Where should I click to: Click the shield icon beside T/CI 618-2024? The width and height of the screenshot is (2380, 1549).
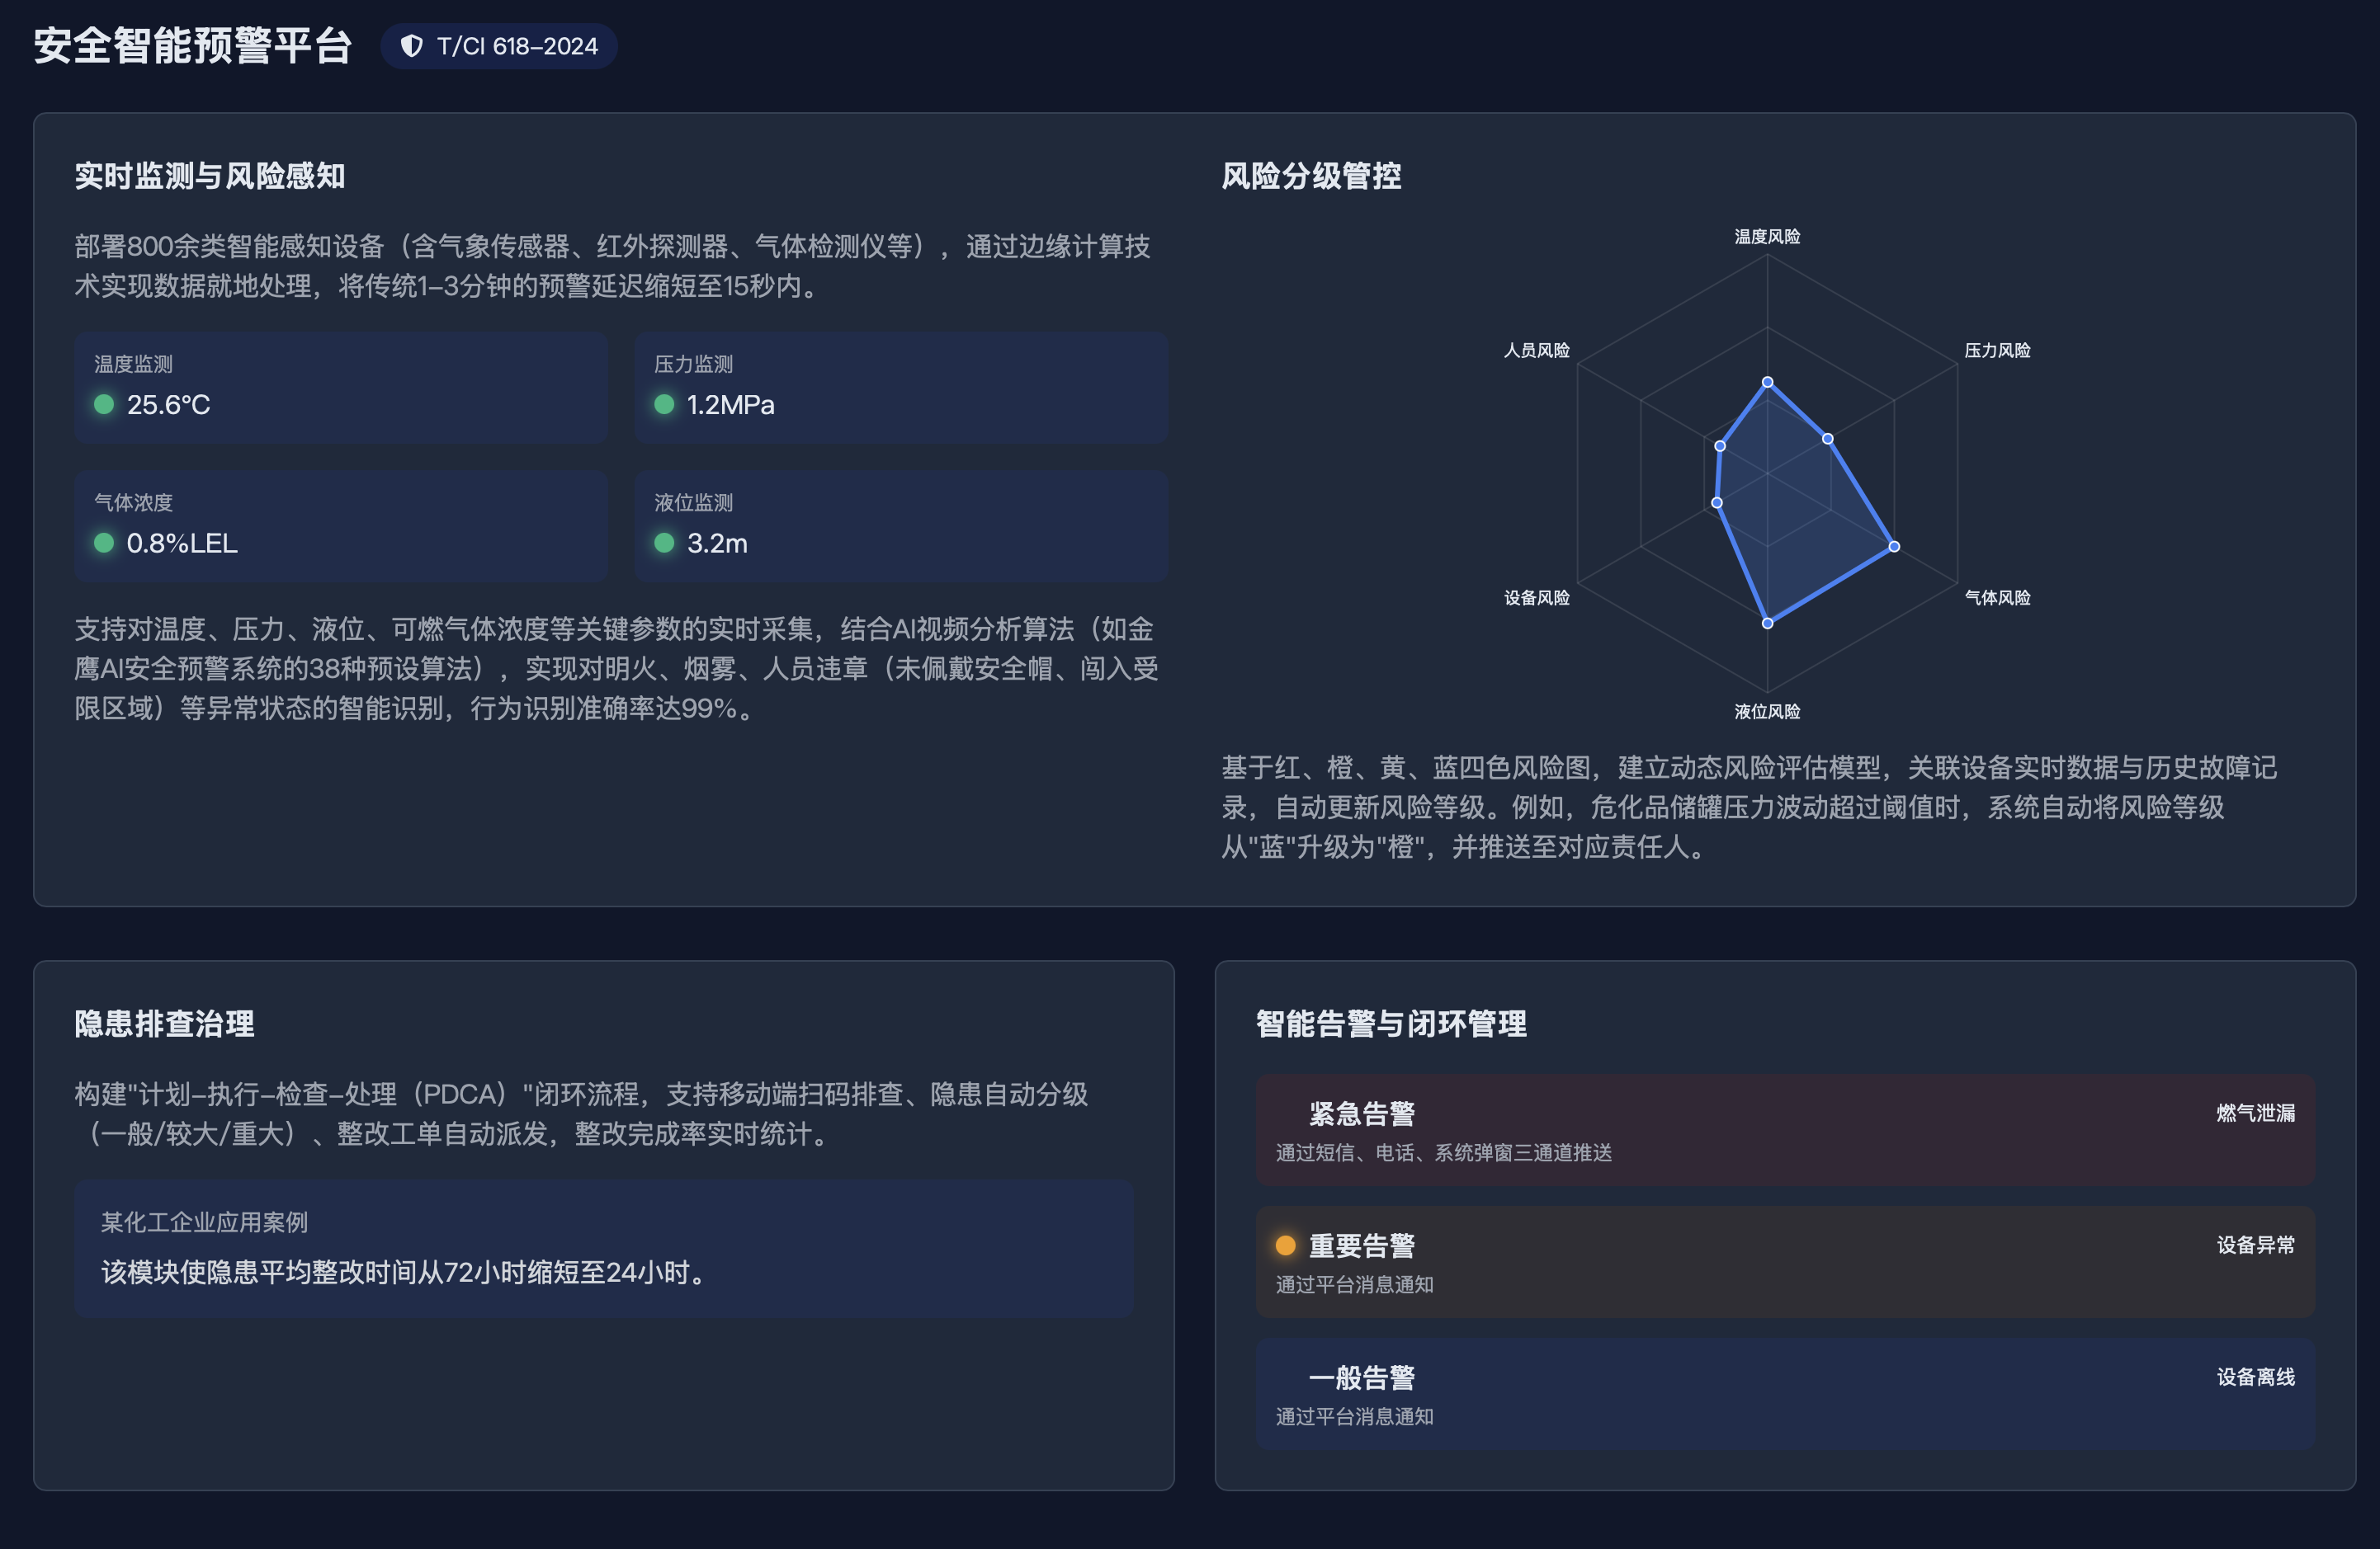(411, 46)
